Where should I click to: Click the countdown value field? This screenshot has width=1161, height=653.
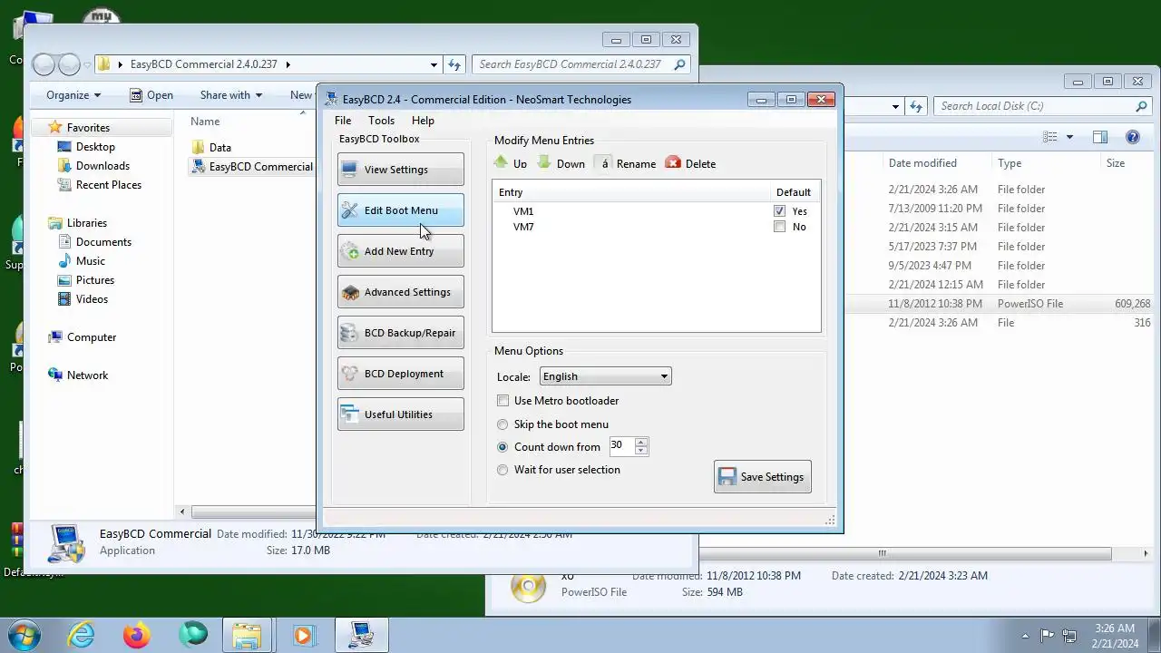(621, 445)
